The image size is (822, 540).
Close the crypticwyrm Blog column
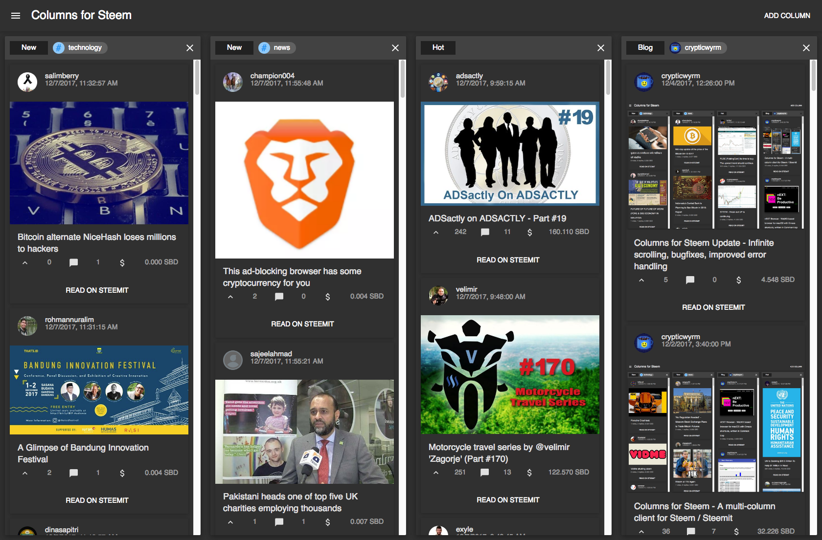[806, 48]
